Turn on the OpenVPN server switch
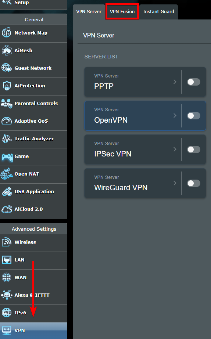Viewport: 211px width, 339px height. (194, 116)
